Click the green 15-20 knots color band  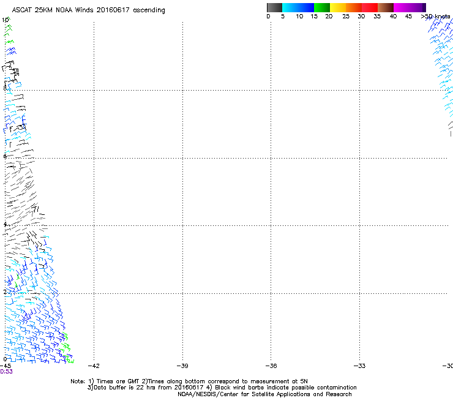(x=322, y=7)
